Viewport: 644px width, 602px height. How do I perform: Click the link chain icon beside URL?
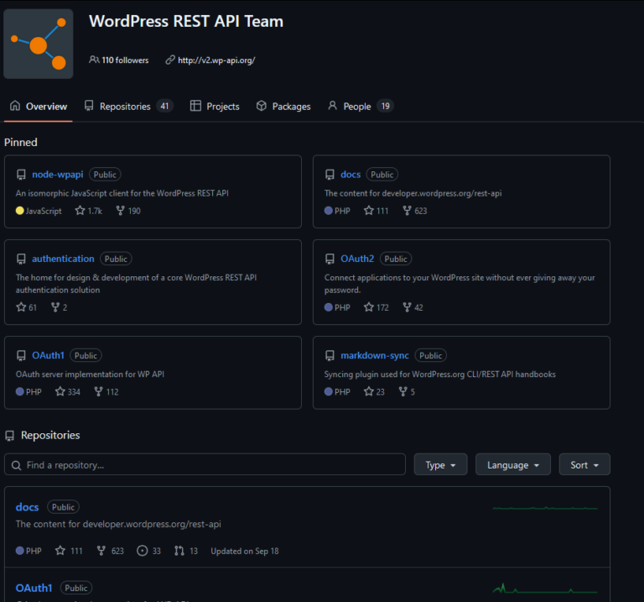pos(170,60)
